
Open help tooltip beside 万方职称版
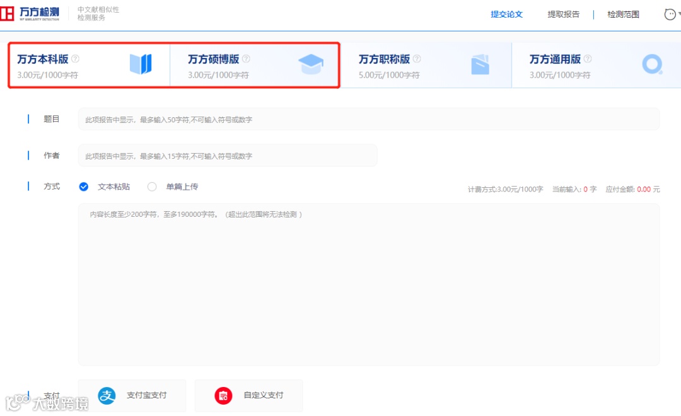[x=417, y=59]
